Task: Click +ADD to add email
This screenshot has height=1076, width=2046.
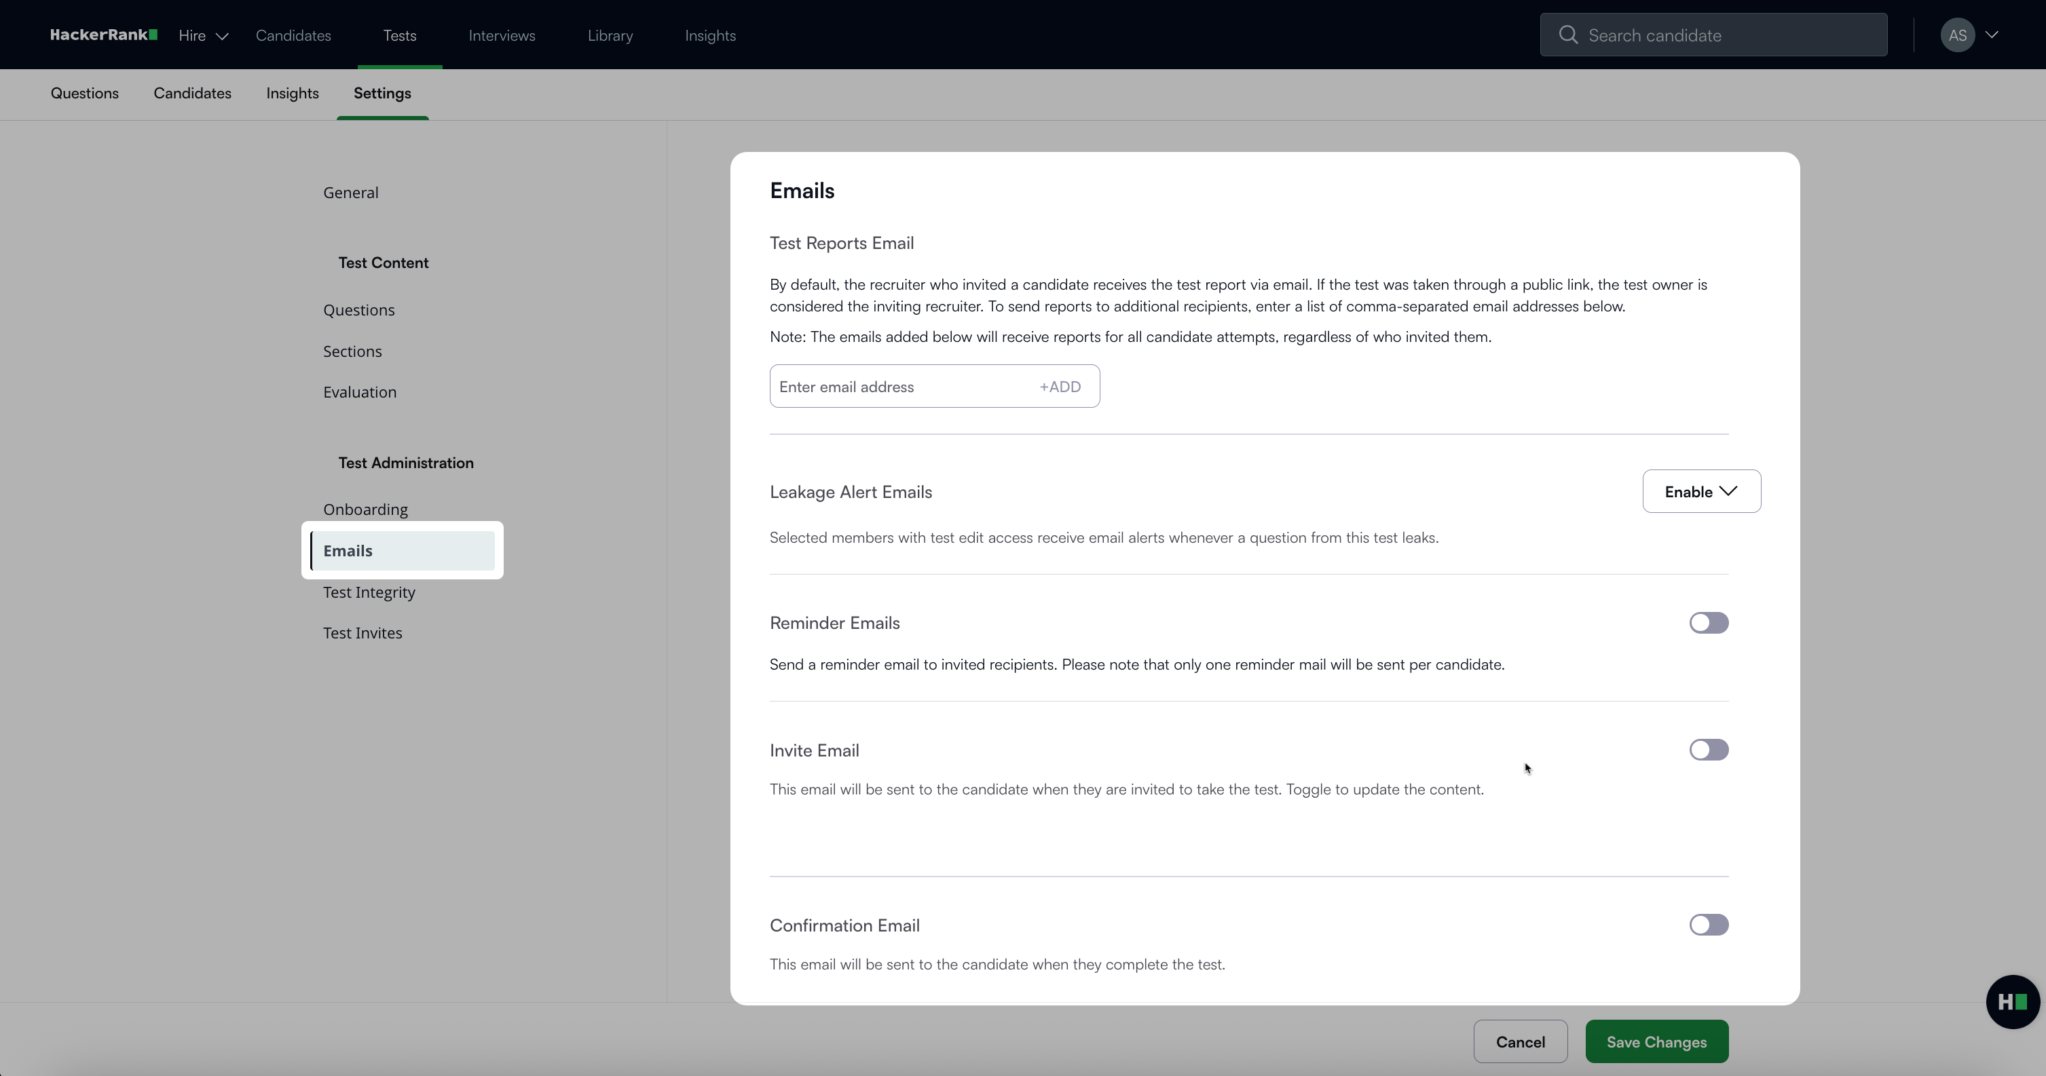Action: 1060,387
